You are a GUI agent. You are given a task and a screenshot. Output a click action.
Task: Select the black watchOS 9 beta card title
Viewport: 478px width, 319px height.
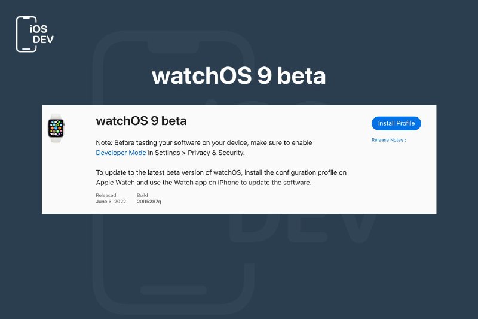(141, 121)
